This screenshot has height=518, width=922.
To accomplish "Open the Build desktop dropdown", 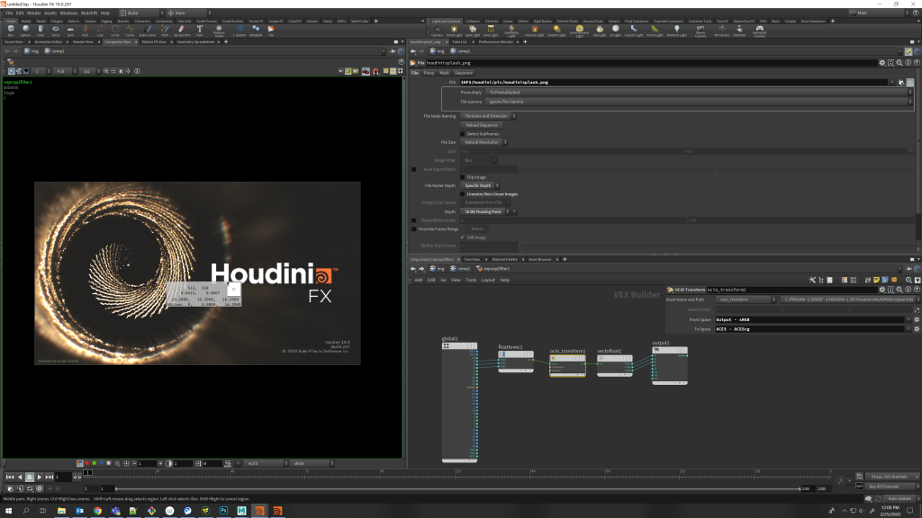I will click(141, 13).
